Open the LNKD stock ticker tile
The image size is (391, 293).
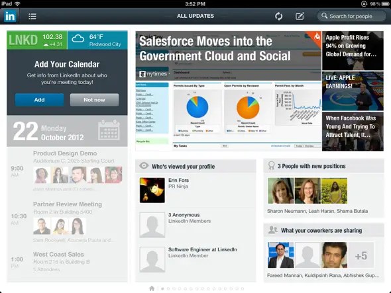click(37, 40)
